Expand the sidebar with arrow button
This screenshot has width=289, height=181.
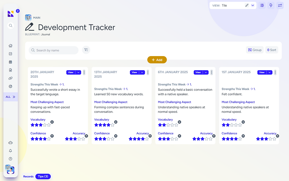pos(18,11)
